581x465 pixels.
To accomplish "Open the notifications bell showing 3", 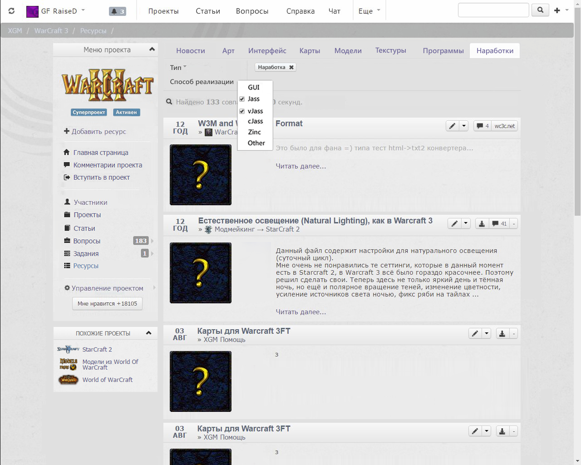I will click(118, 11).
